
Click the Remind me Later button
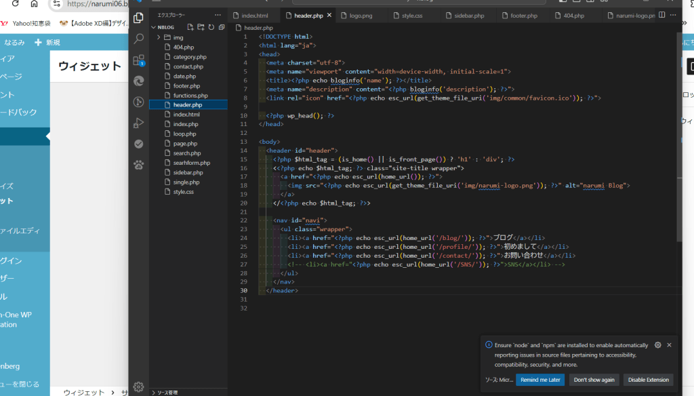[540, 380]
